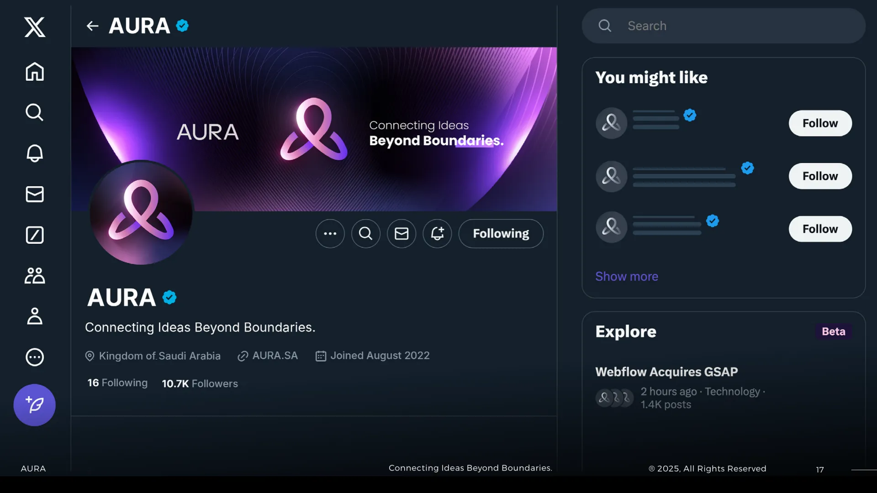Click the X logo in the sidebar
This screenshot has width=877, height=493.
pyautogui.click(x=35, y=27)
